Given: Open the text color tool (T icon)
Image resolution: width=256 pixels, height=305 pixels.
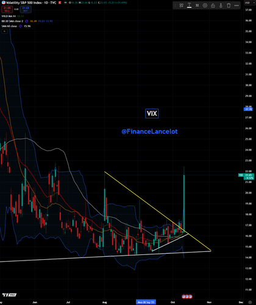Looking at the screenshot, I should point(189,5).
